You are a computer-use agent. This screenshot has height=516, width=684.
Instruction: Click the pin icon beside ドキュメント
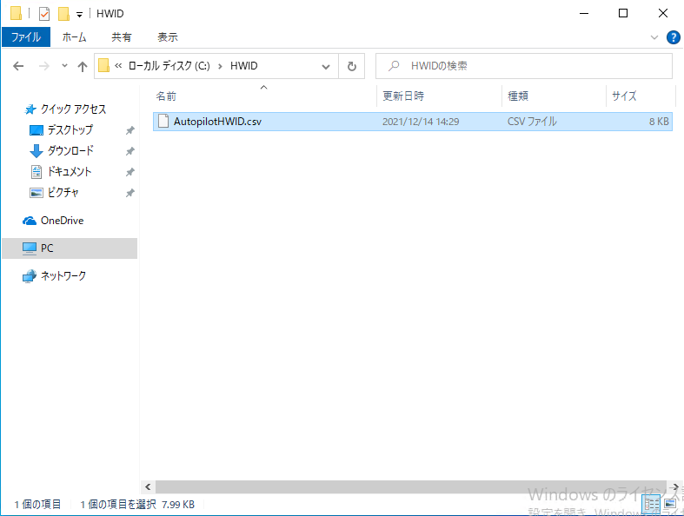click(130, 172)
